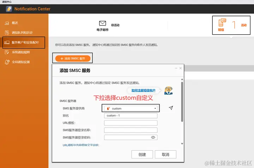Click the 添加 SMSC 服务 button

click(73, 58)
